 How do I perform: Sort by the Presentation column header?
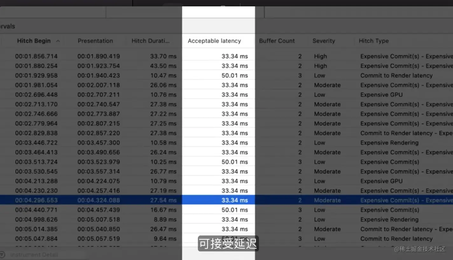pyautogui.click(x=95, y=41)
